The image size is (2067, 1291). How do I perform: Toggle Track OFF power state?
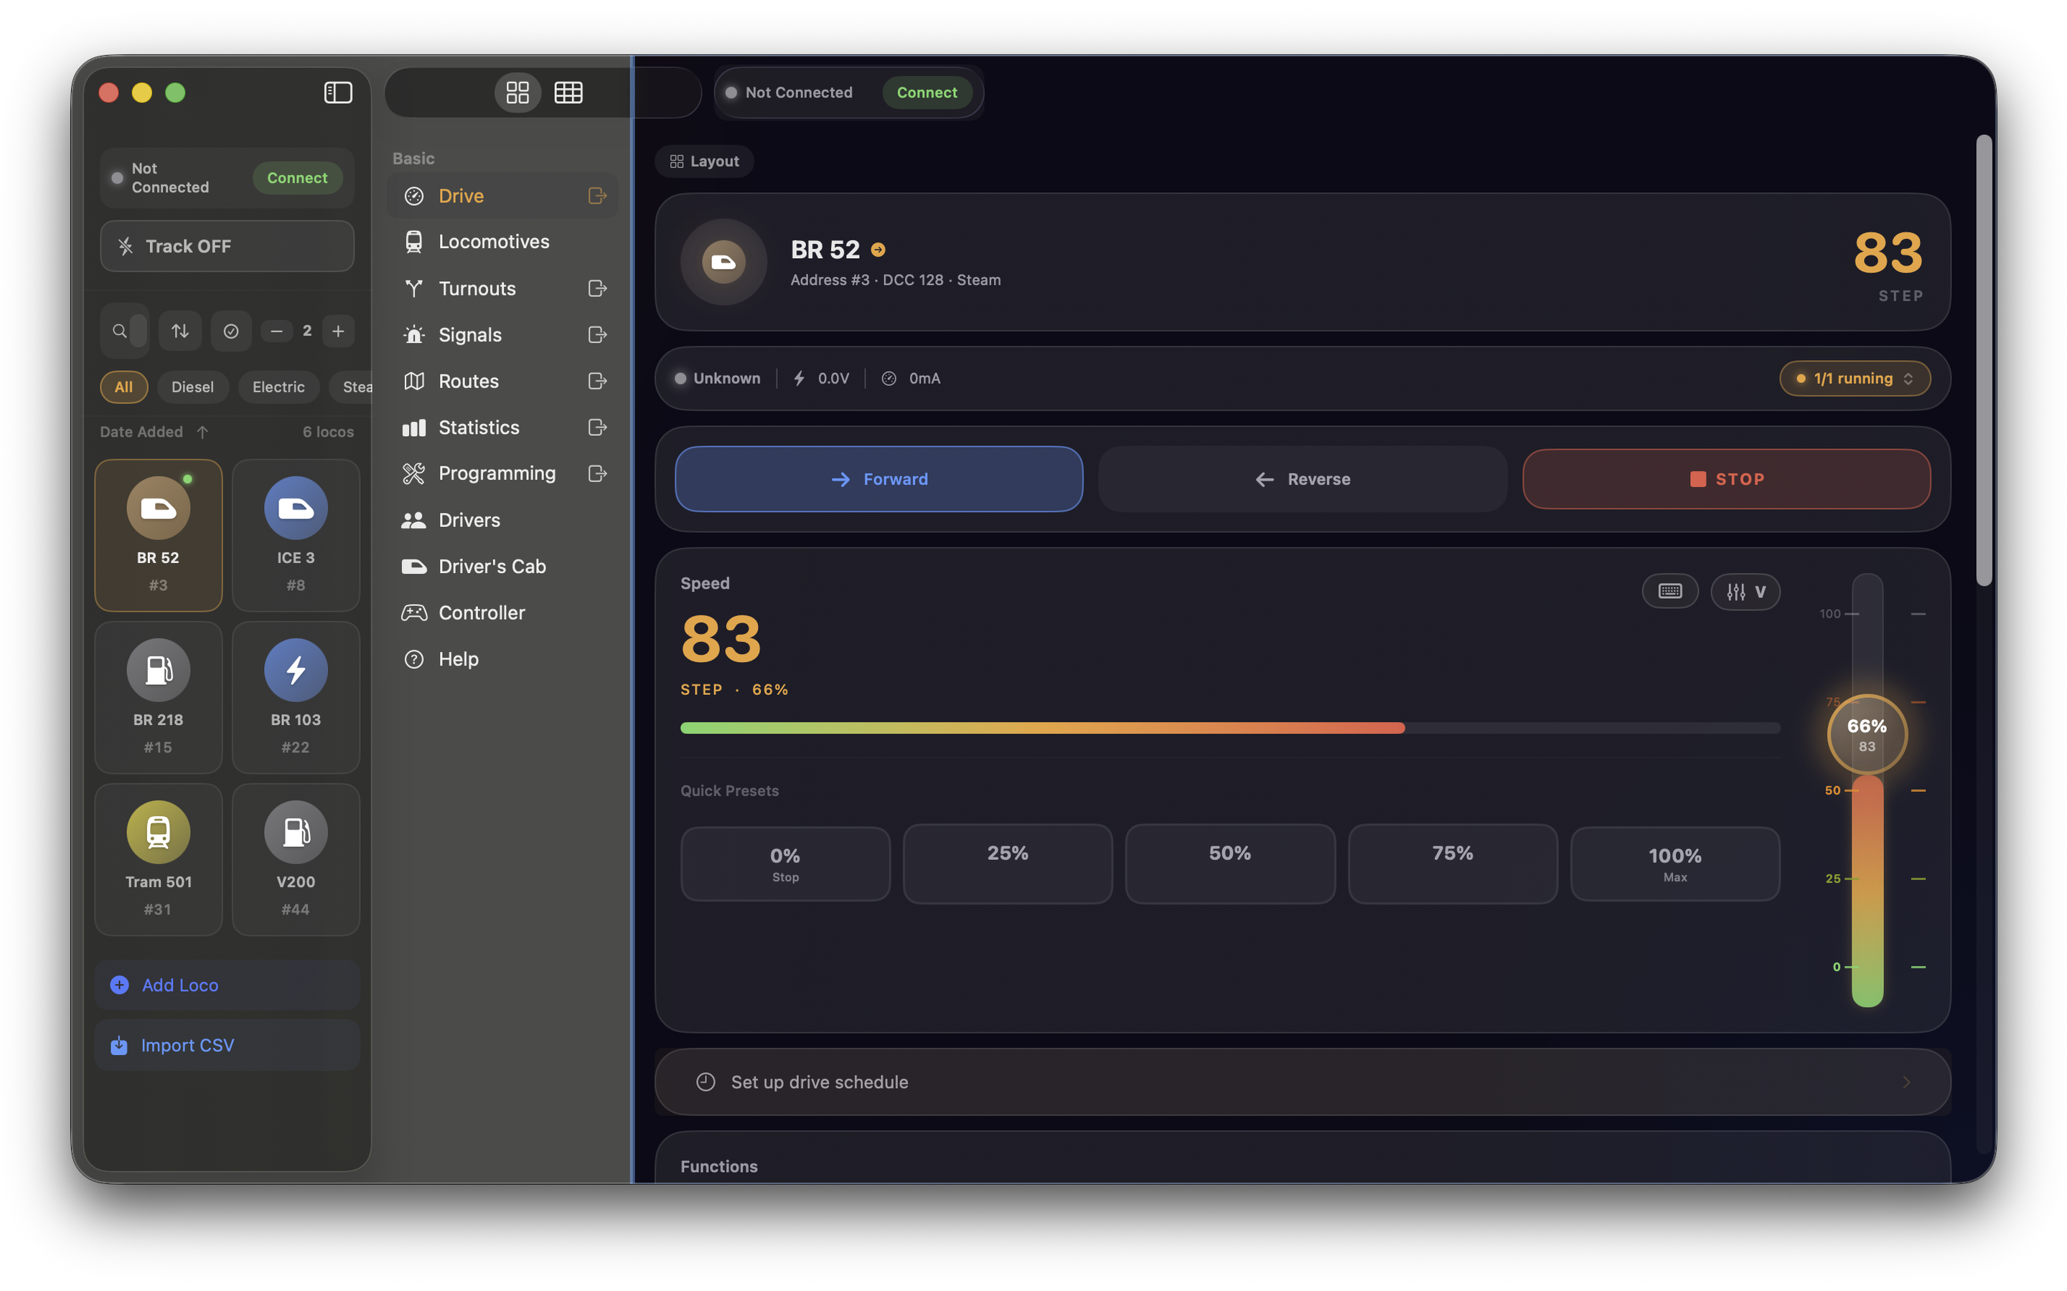pyautogui.click(x=226, y=246)
